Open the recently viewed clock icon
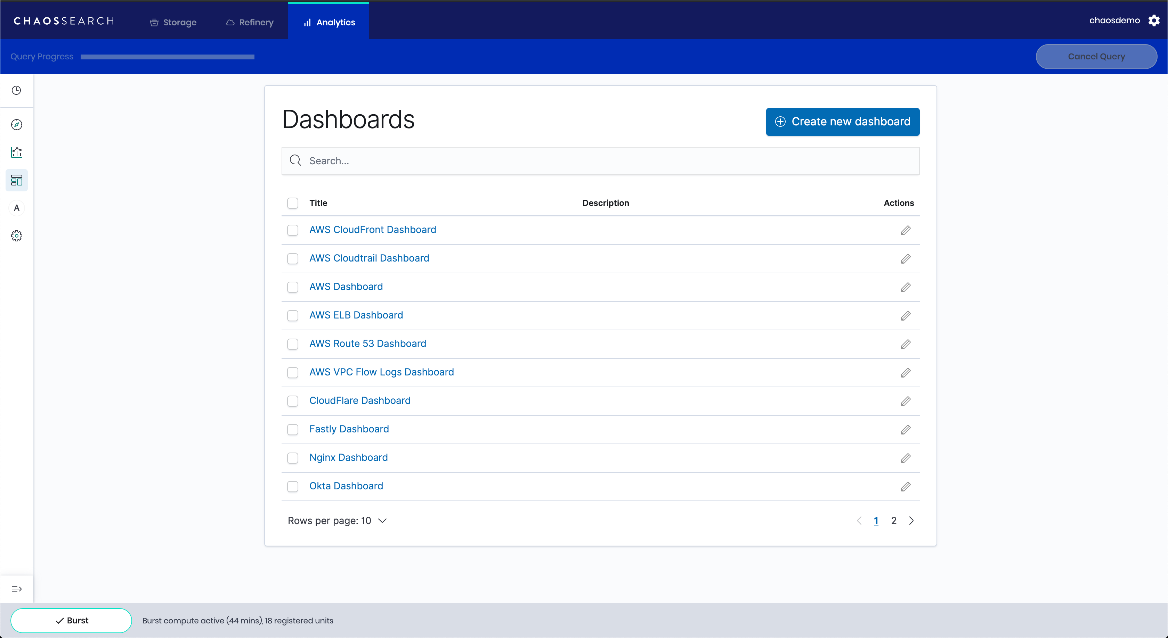 (16, 90)
